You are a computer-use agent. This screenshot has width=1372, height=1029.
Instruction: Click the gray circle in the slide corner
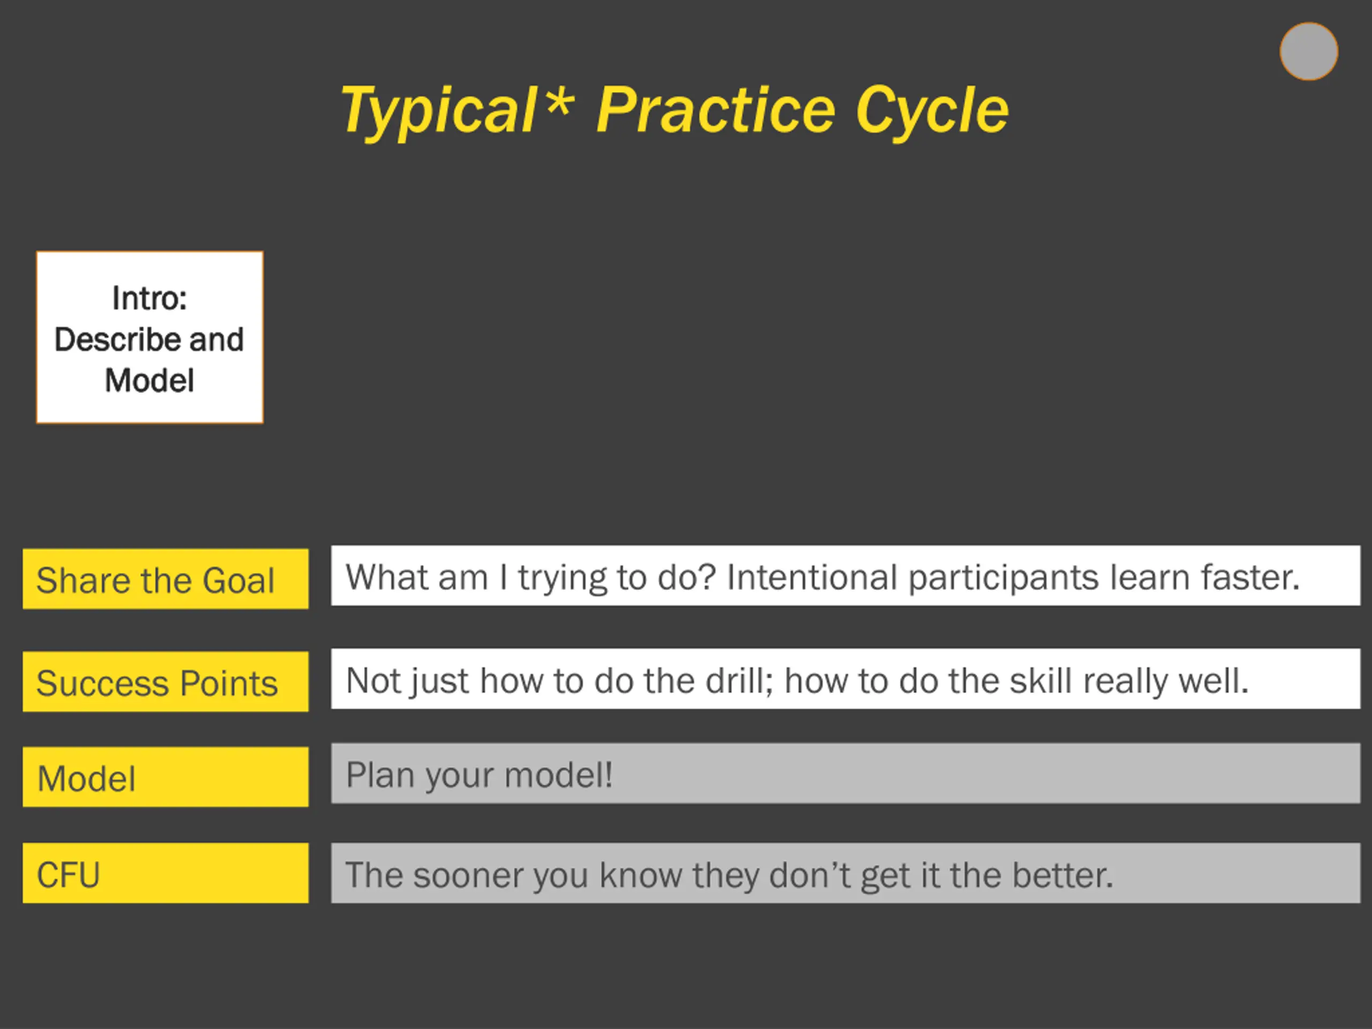point(1309,51)
